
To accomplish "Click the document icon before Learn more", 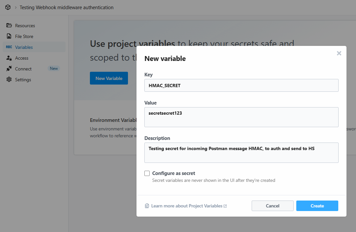I will [x=147, y=205].
